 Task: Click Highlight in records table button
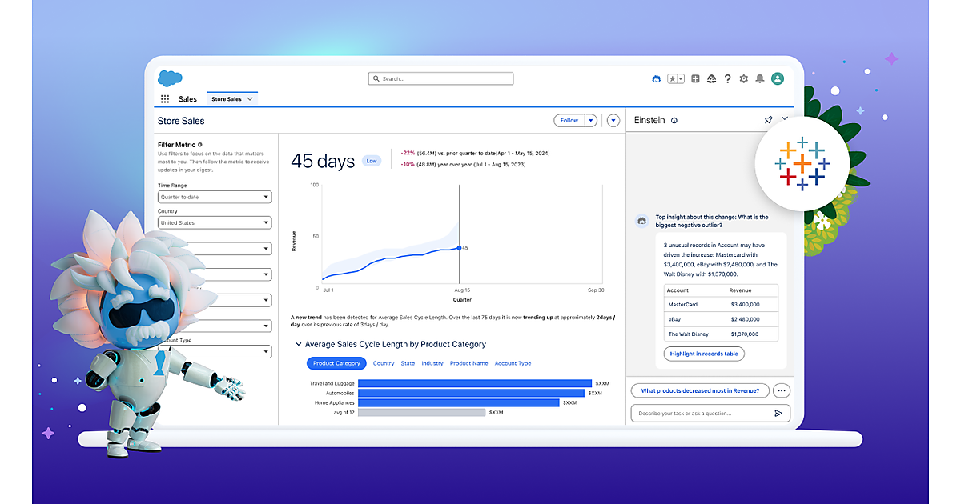[x=704, y=354]
